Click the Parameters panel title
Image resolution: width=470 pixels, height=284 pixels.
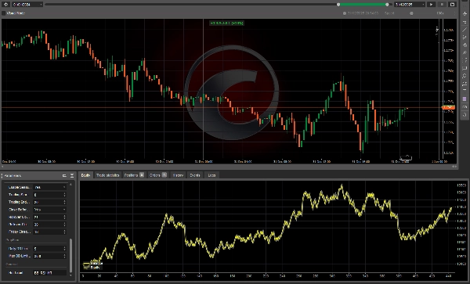(13, 176)
